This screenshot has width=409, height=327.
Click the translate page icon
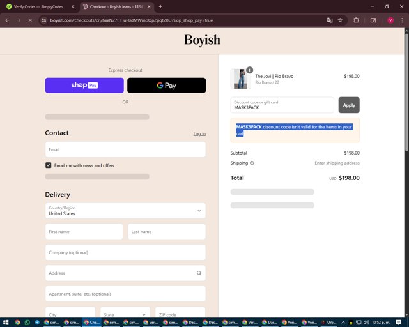tap(330, 20)
